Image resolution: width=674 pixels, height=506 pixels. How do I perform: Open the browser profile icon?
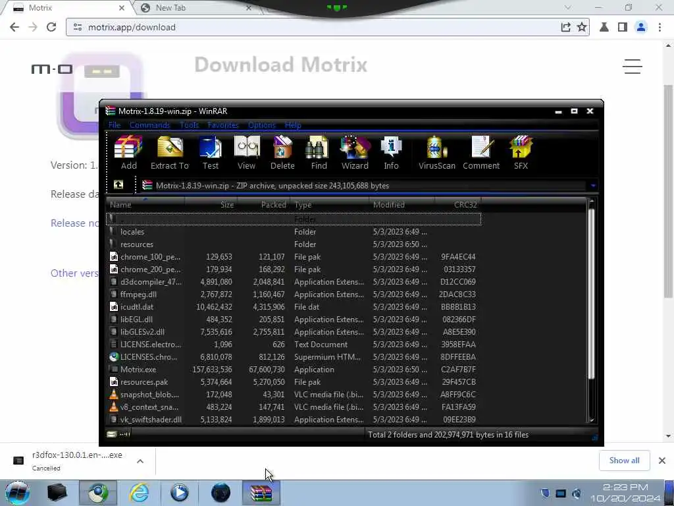click(641, 27)
